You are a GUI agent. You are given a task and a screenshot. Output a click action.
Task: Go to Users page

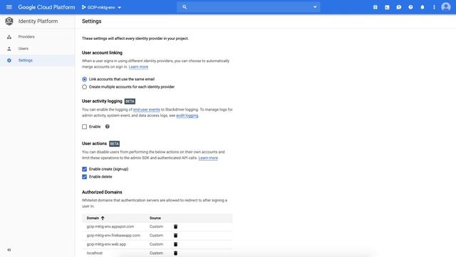point(24,49)
